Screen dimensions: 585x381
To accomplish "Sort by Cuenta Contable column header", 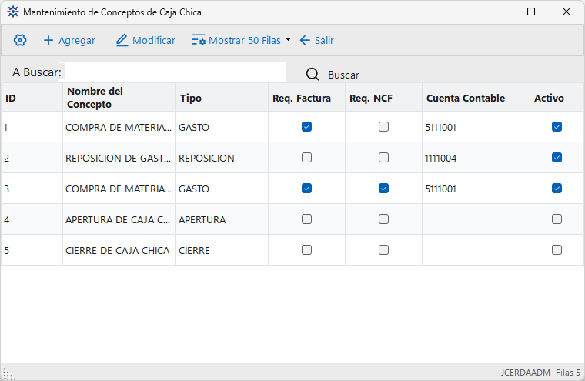I will pos(476,98).
